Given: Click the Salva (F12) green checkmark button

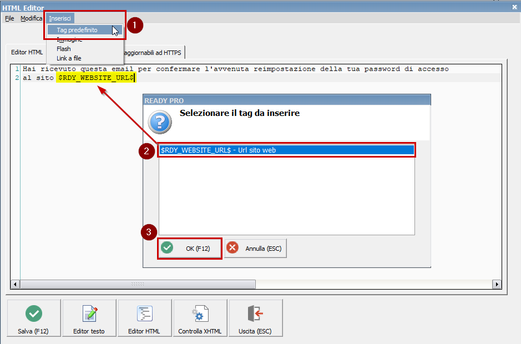Looking at the screenshot, I should (34, 318).
